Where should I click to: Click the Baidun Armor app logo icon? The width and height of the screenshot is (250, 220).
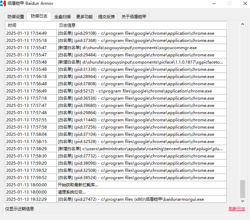click(x=3, y=3)
